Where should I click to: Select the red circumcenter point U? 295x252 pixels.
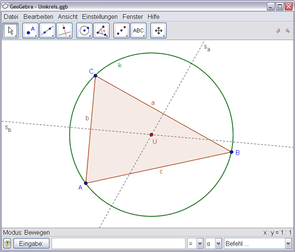click(x=151, y=135)
